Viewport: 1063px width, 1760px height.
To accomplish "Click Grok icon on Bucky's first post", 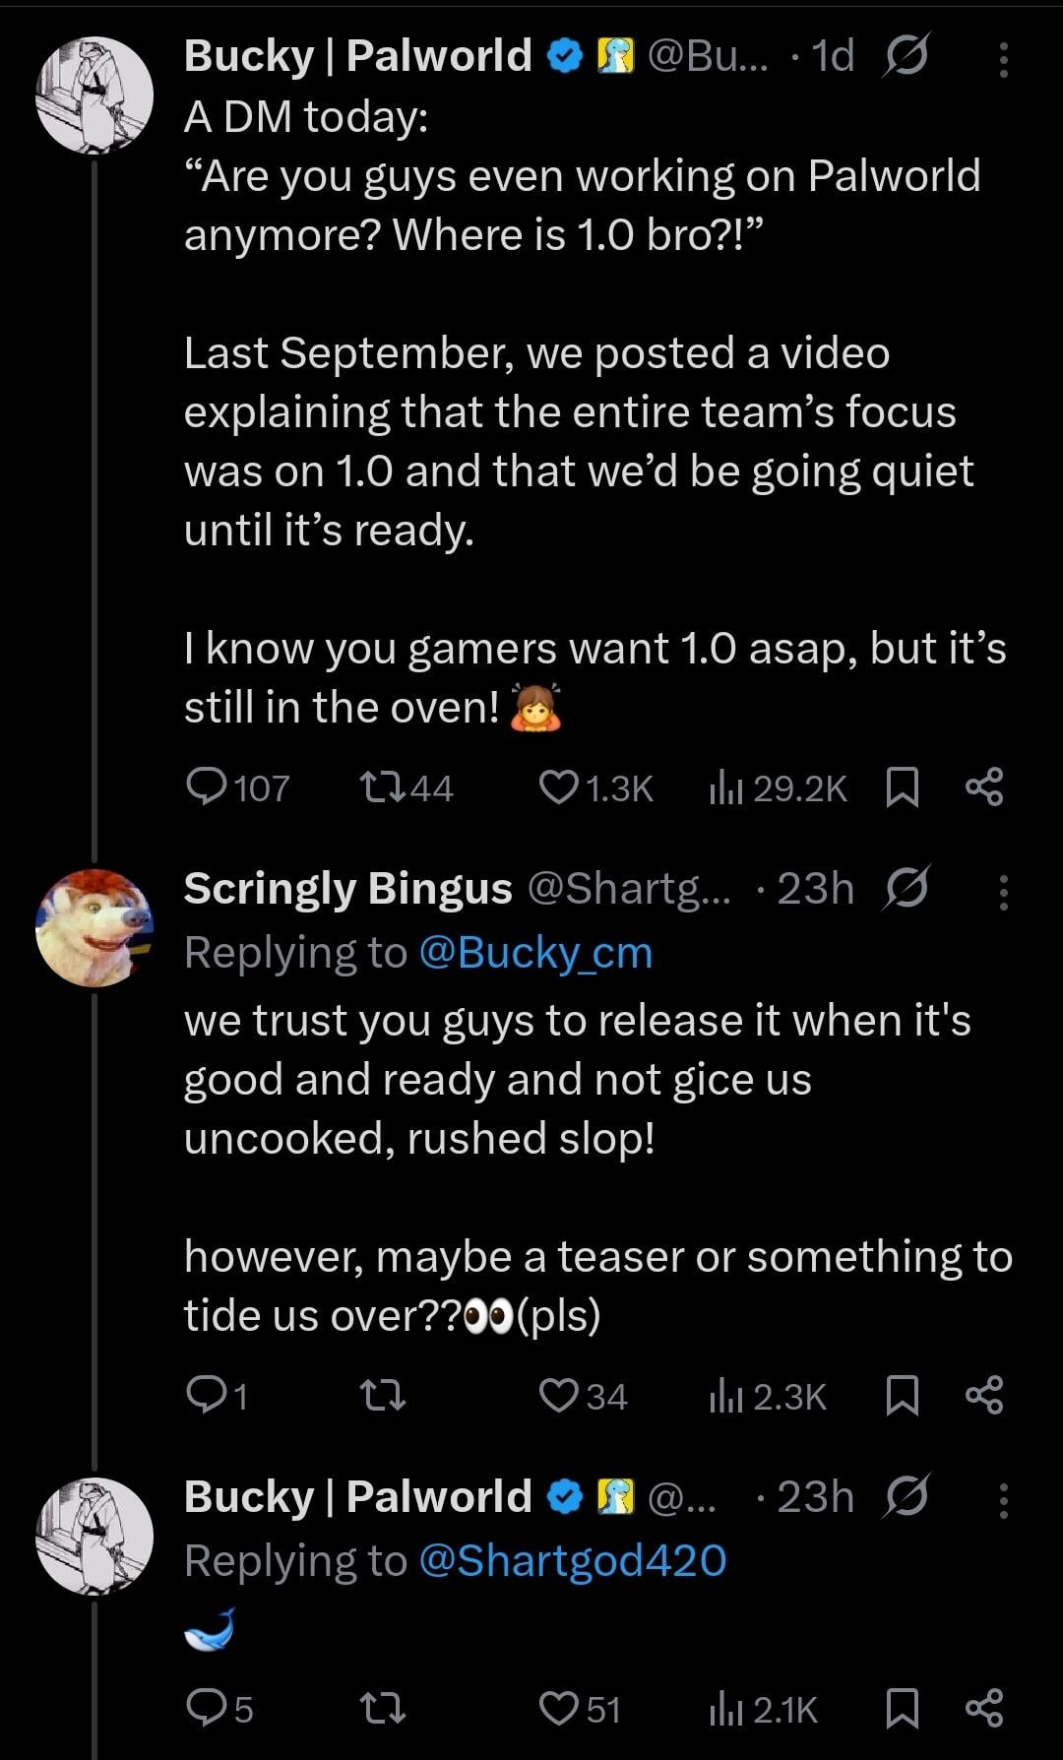I will [905, 58].
